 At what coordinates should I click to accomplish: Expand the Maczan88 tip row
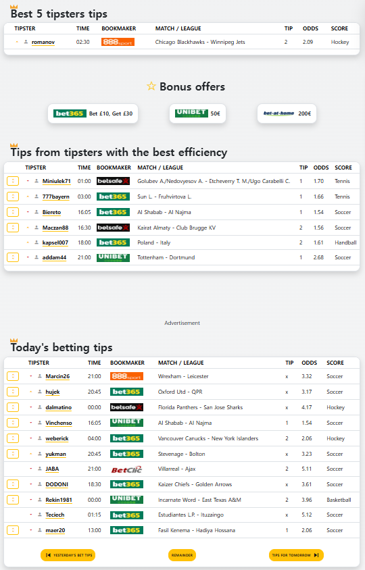[13, 228]
